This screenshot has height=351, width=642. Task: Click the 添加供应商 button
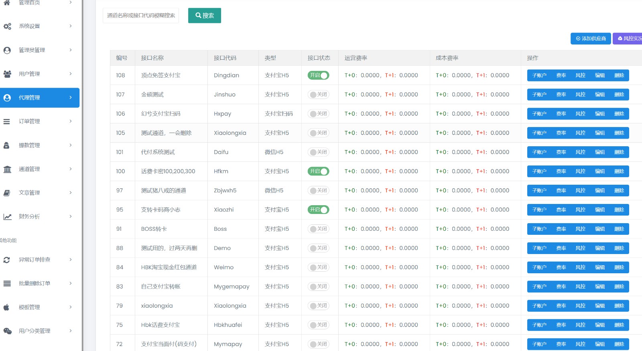pyautogui.click(x=590, y=38)
